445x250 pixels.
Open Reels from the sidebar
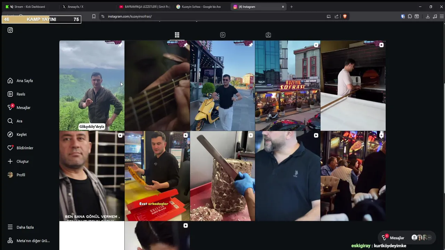click(x=16, y=94)
